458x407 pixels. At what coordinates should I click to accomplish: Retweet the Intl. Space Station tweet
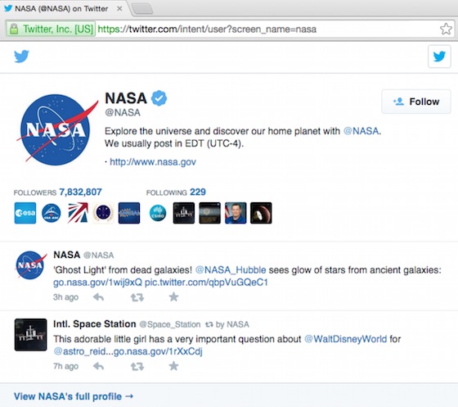137,366
